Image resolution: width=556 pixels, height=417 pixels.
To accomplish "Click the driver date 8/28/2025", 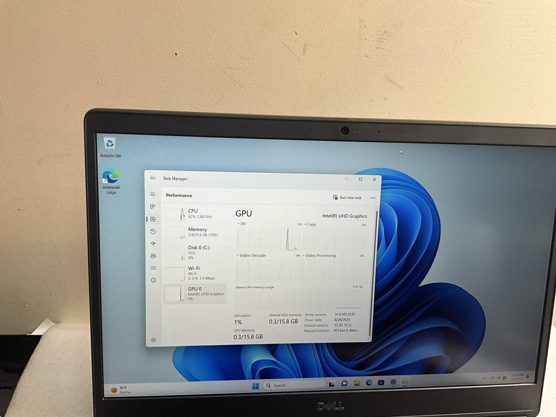I will tap(342, 320).
